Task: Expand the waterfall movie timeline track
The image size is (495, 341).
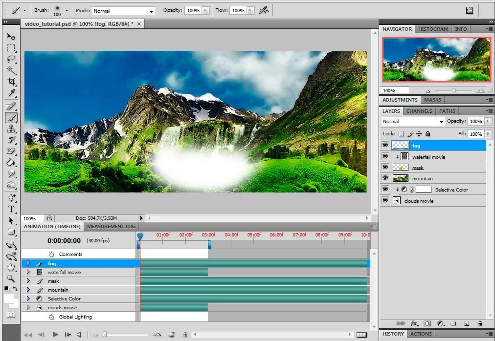Action: pyautogui.click(x=28, y=272)
